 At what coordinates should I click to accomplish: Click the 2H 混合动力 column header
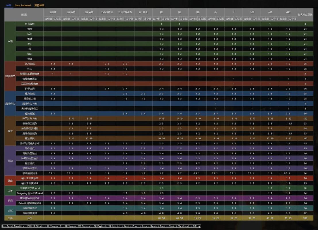125,12
